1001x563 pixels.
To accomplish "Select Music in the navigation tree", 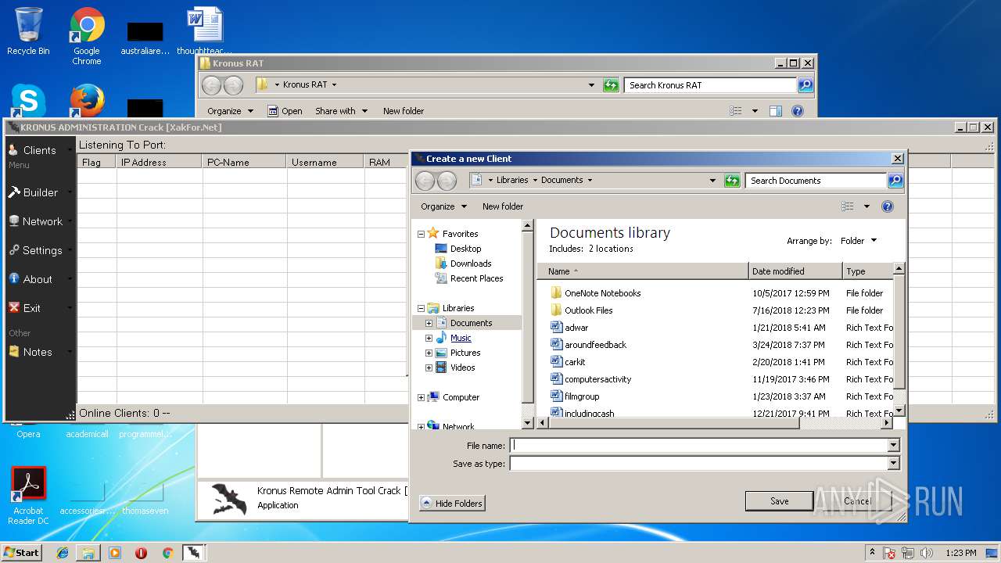I will coord(461,338).
